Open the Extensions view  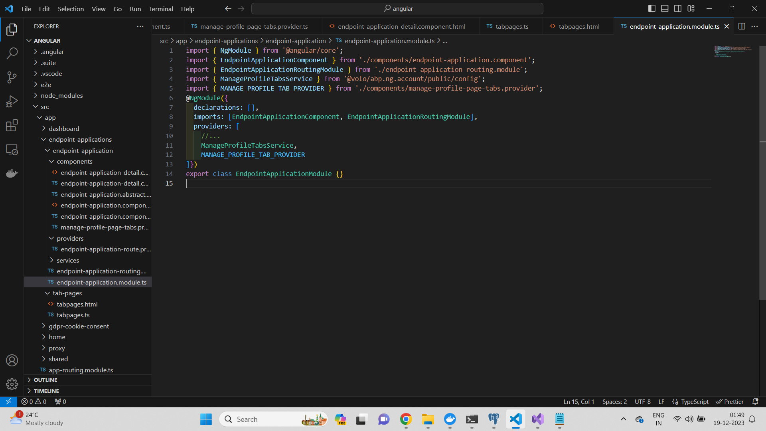pos(12,126)
